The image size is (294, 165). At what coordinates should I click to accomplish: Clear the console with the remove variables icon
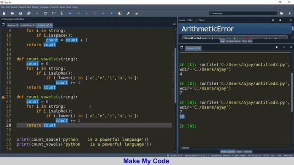point(277,47)
